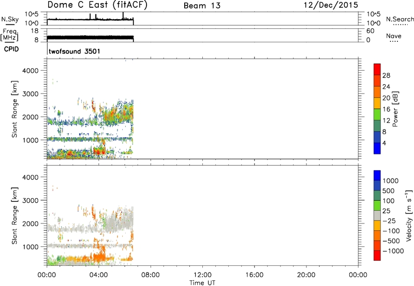
Task: Click the thick black frequency band trace
Action: [90, 38]
